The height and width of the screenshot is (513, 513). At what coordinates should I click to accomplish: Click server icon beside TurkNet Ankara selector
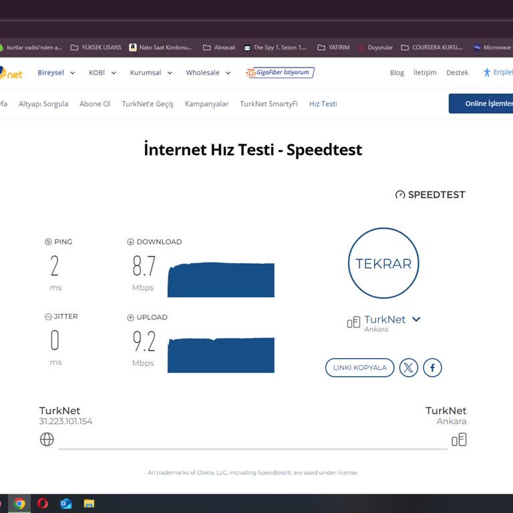point(353,322)
